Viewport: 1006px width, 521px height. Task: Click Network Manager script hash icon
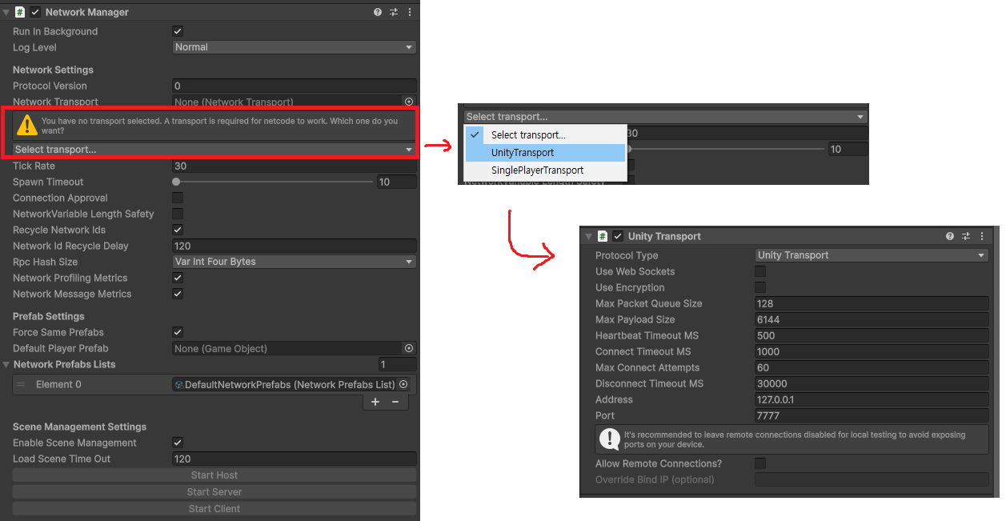pyautogui.click(x=20, y=12)
